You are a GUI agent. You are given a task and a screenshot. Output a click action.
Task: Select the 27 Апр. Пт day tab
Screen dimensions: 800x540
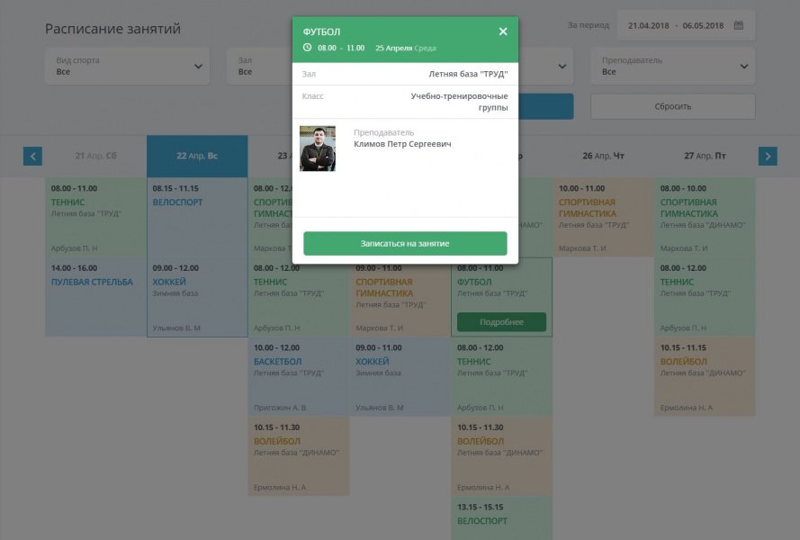(x=705, y=156)
